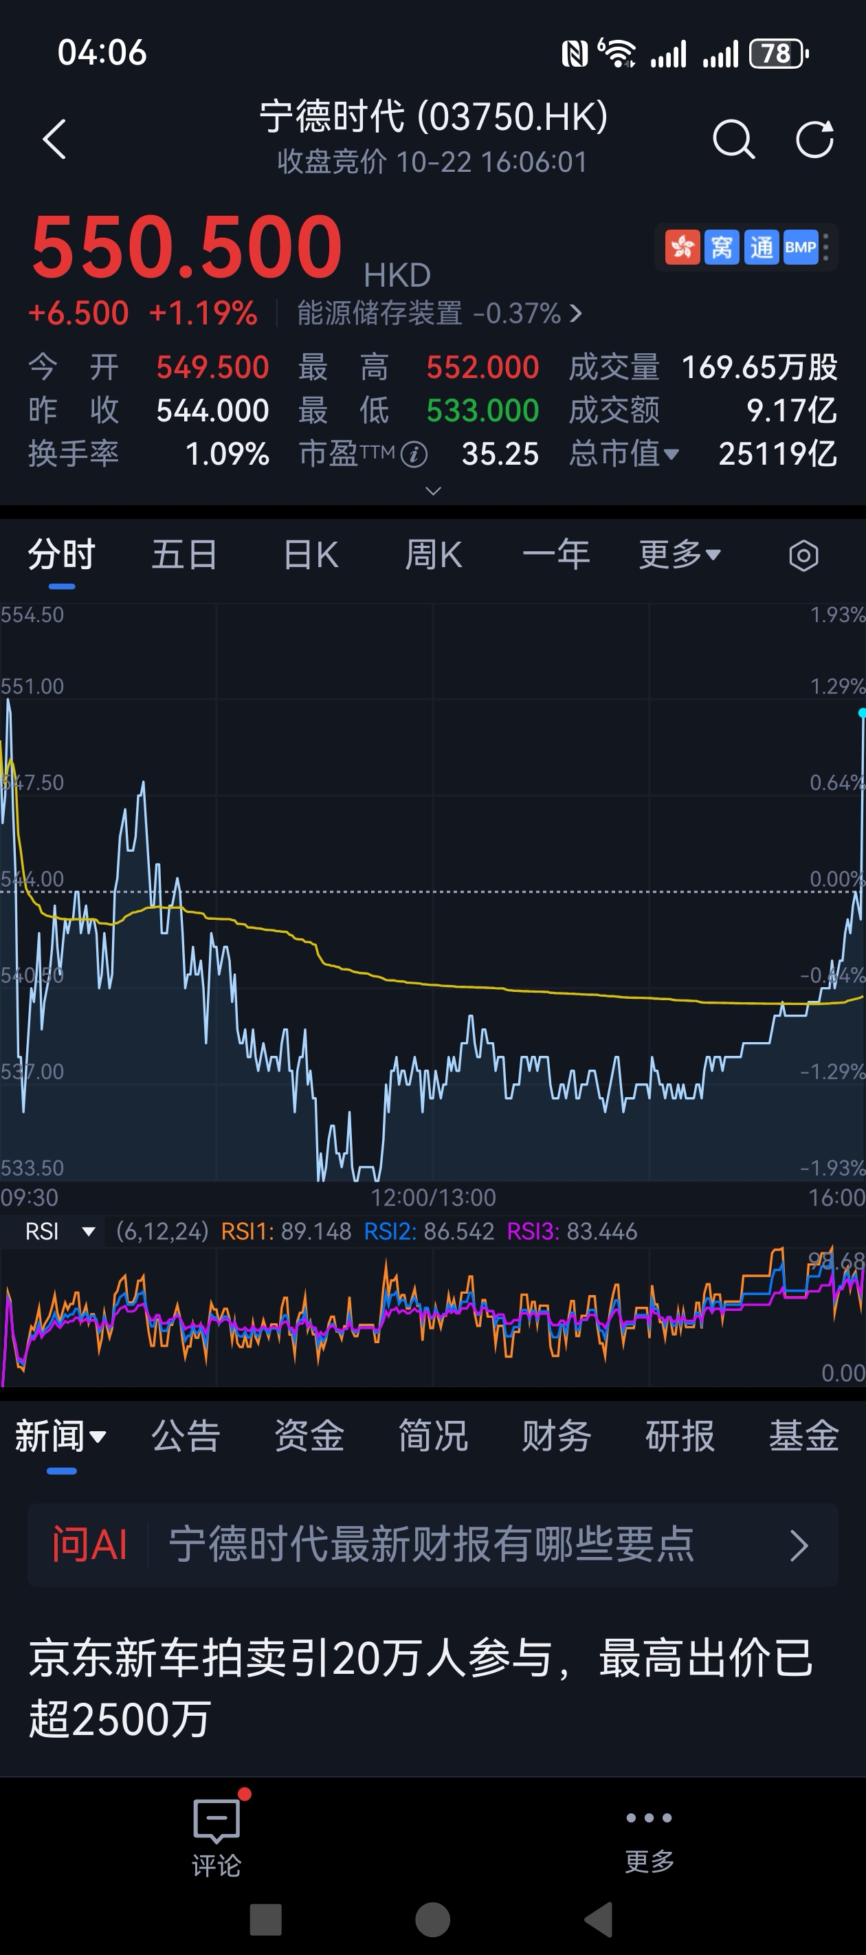
Task: Tap the Wi-Fi status icon
Action: pyautogui.click(x=617, y=53)
